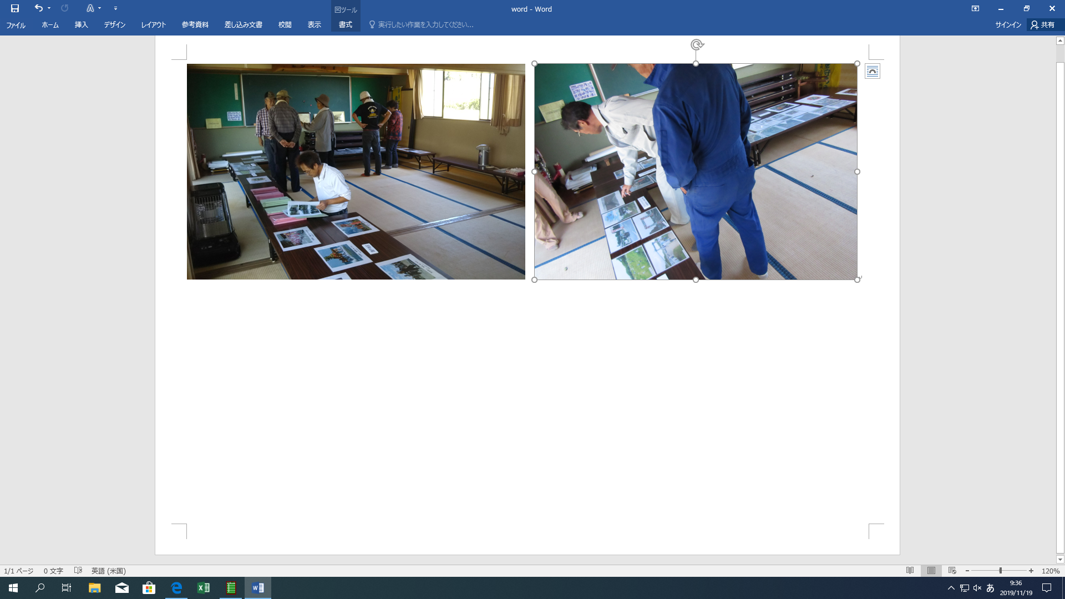The height and width of the screenshot is (599, 1065).
Task: Open Windows search from taskbar
Action: point(40,588)
